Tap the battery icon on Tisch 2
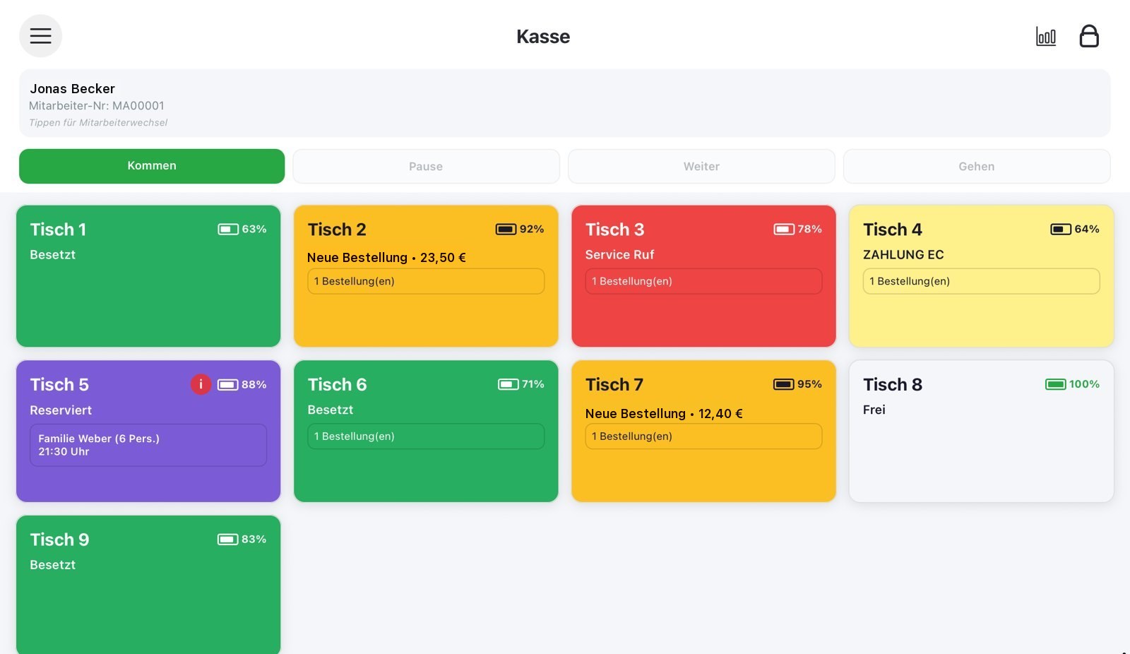1130x654 pixels. pyautogui.click(x=506, y=230)
